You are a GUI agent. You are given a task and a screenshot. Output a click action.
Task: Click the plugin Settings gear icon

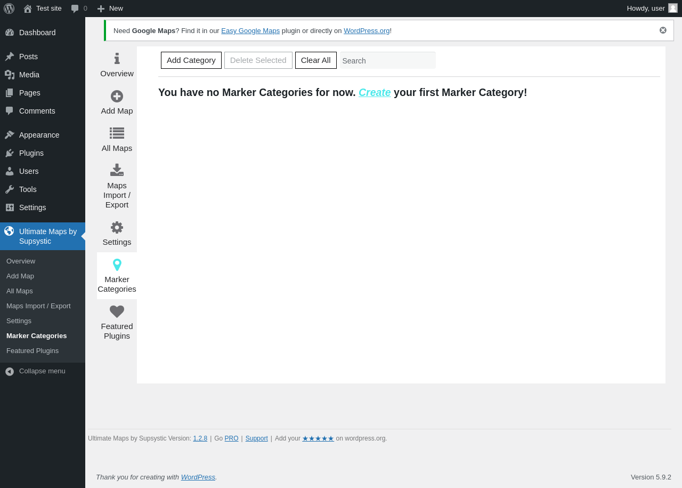117,227
